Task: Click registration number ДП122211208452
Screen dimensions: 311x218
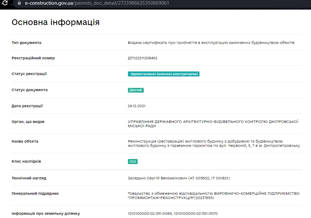Action: (x=143, y=58)
